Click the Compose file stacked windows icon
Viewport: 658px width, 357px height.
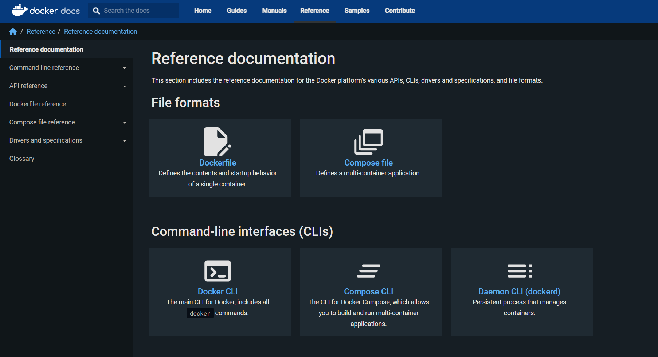368,142
